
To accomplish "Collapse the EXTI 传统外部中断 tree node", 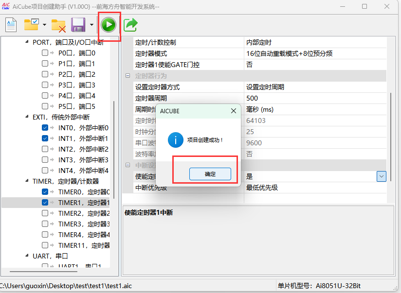I will 27,117.
